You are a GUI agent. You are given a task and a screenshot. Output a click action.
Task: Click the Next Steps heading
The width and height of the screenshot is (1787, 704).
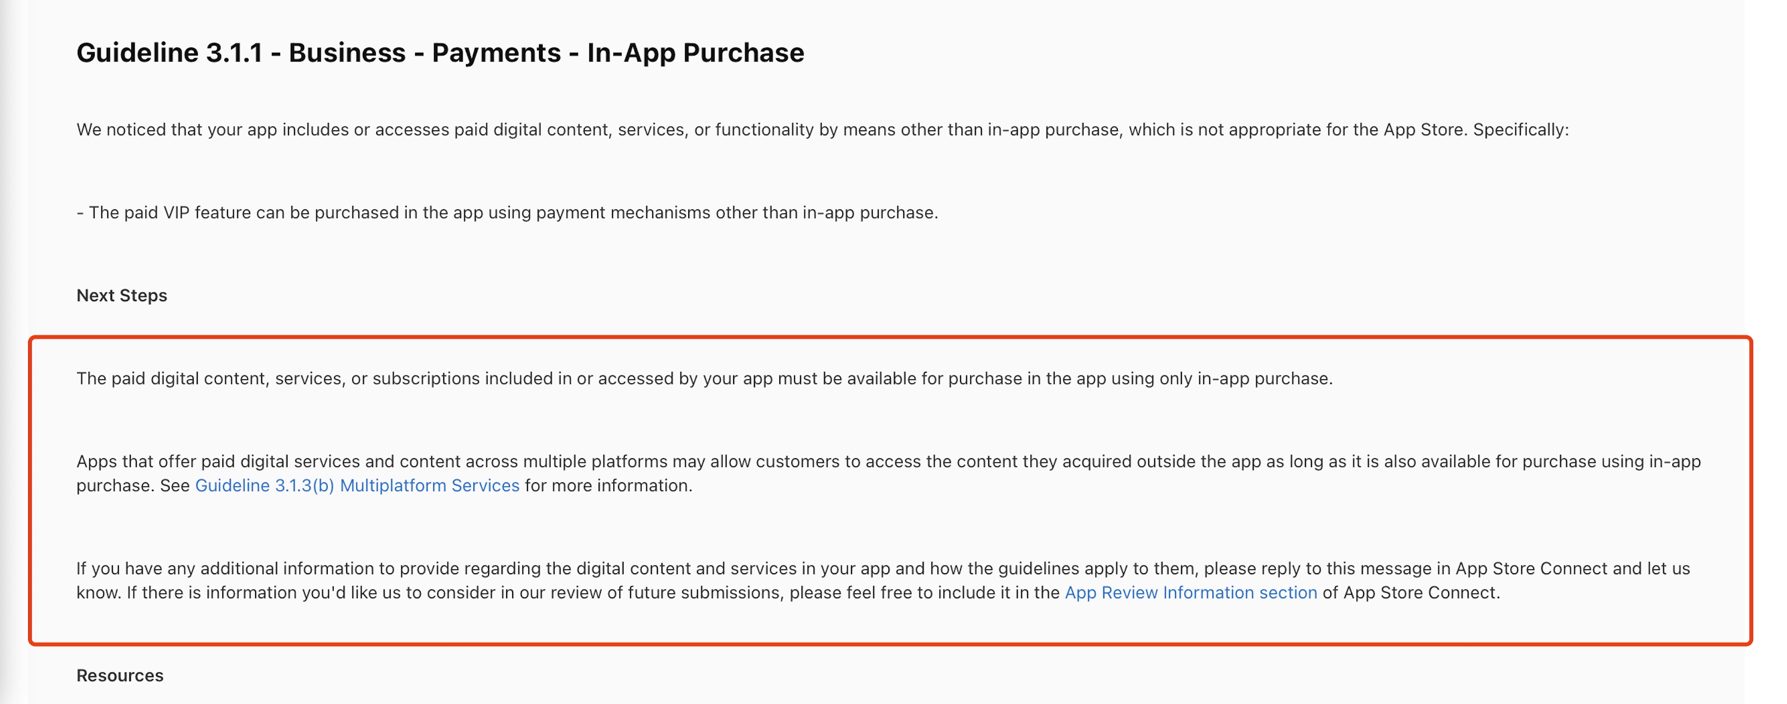[x=122, y=296]
